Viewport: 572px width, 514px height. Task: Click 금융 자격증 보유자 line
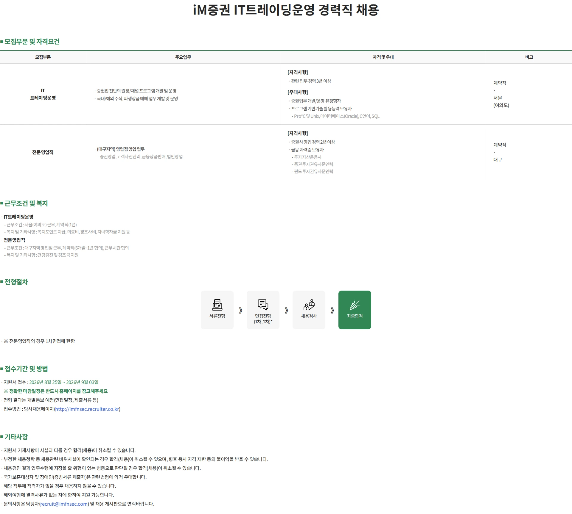click(x=307, y=150)
